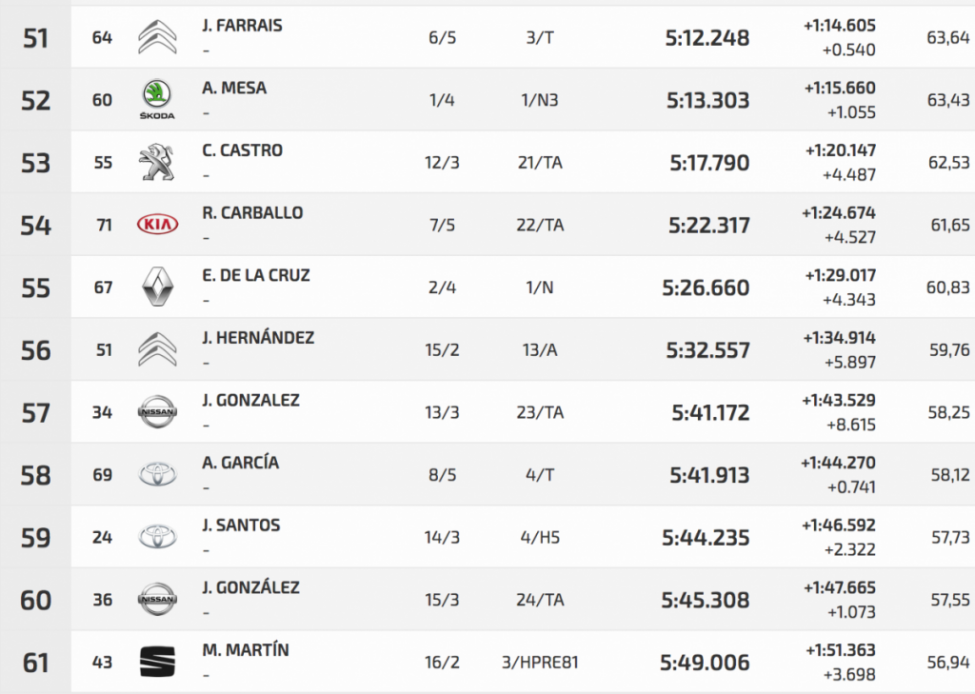Click the SEAT logo for M. Martín

157,663
